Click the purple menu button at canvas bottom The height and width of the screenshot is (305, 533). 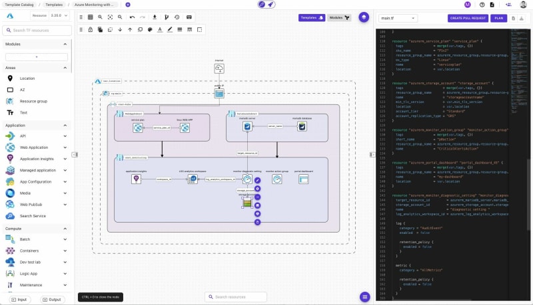[x=364, y=297]
